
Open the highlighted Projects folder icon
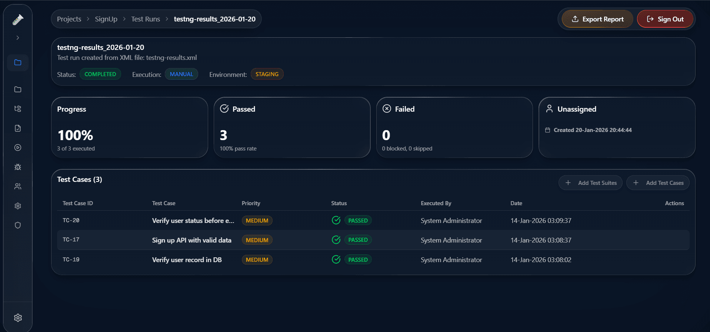pos(18,62)
